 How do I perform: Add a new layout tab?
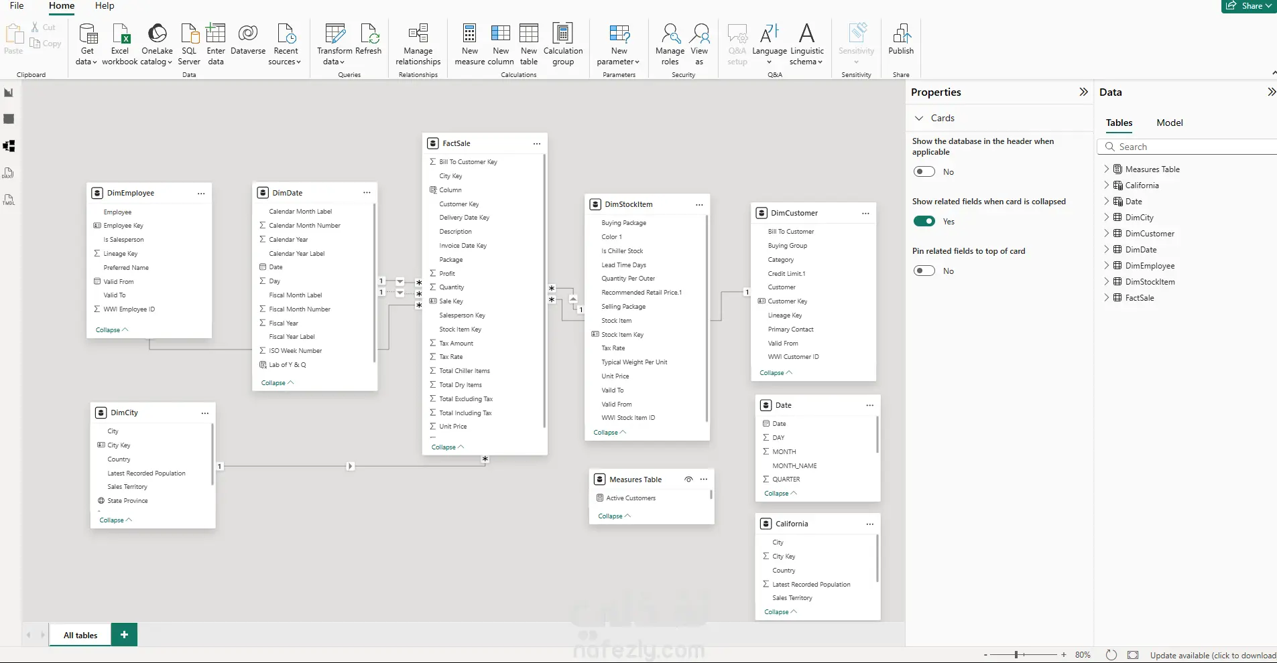pos(124,634)
